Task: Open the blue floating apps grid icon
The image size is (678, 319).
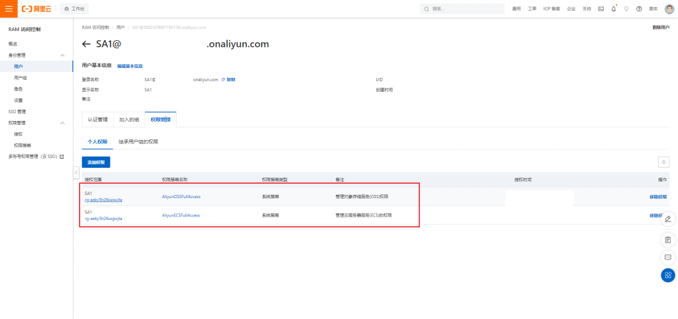Action: coord(668,275)
